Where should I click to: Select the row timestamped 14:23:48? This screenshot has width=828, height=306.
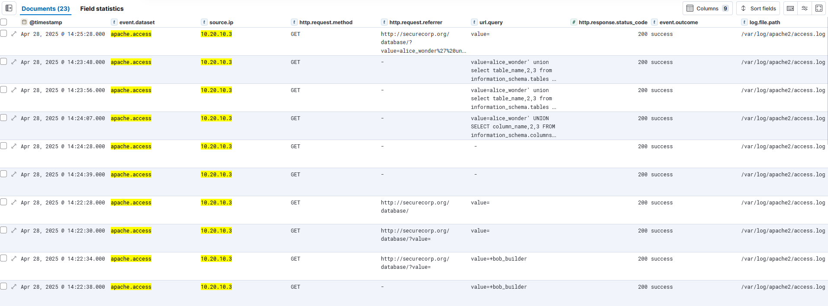[4, 62]
